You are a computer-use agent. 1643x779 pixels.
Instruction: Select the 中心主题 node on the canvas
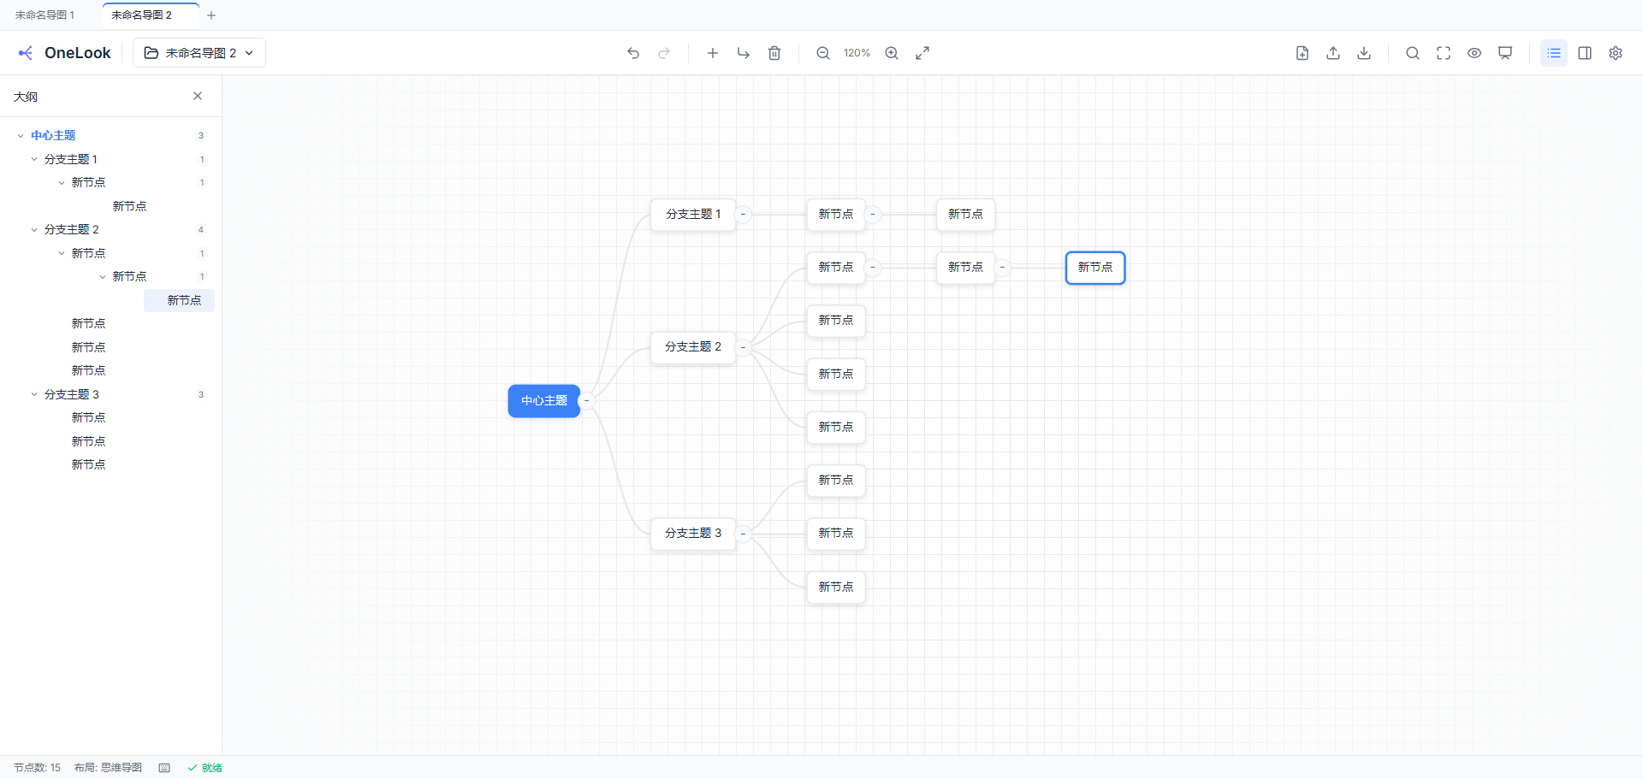544,401
